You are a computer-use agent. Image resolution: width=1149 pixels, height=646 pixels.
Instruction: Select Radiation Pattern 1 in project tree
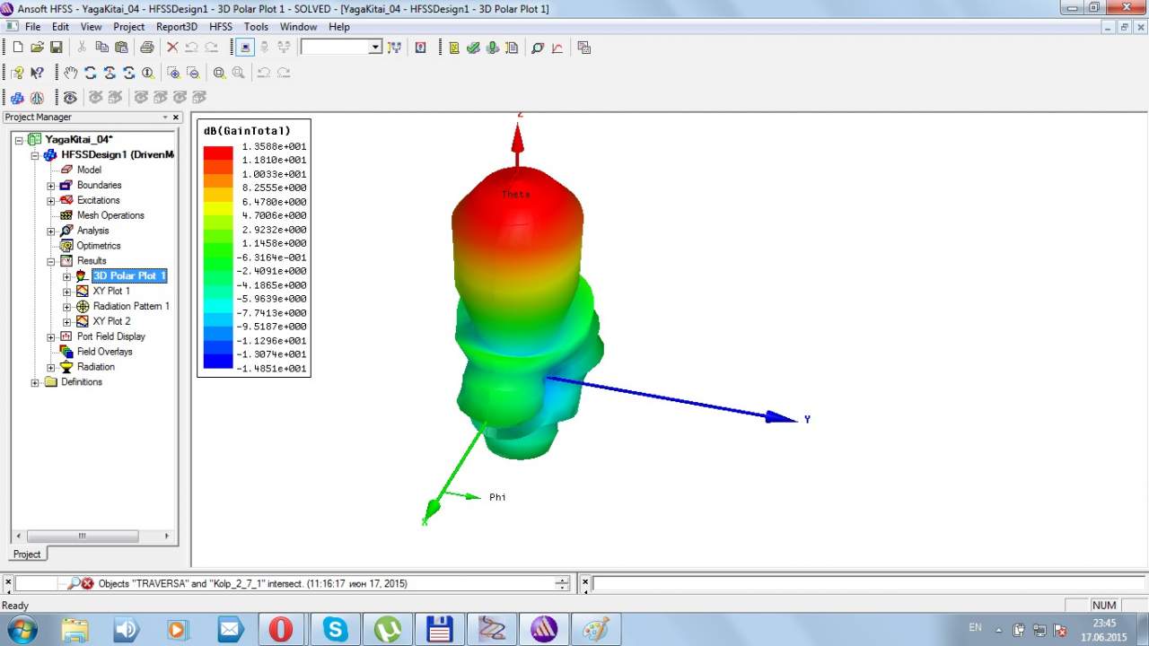130,306
